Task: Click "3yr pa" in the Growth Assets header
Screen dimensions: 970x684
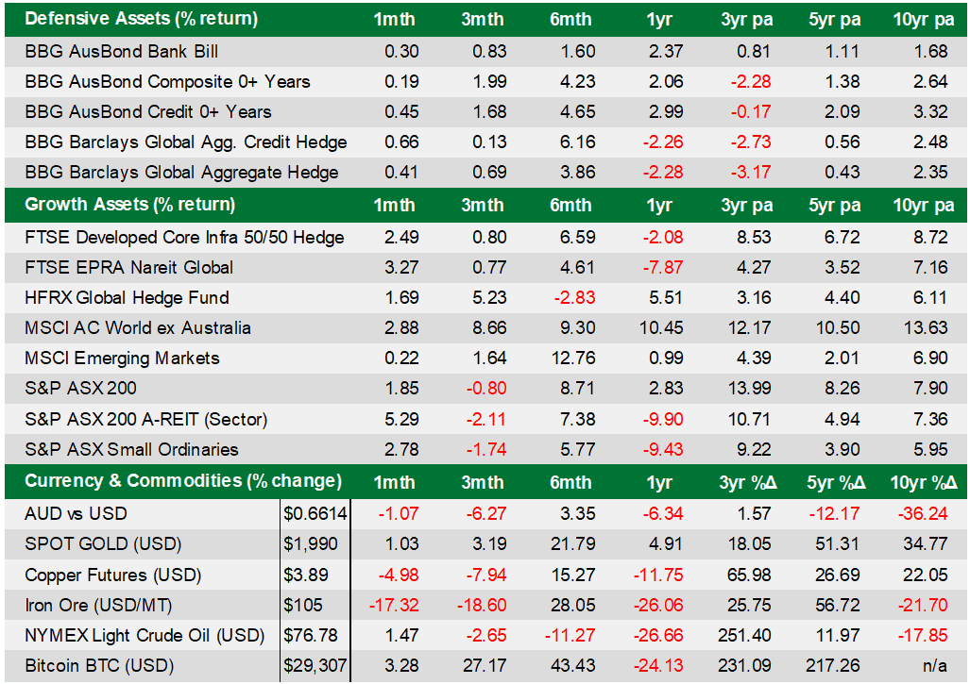Action: [x=747, y=206]
